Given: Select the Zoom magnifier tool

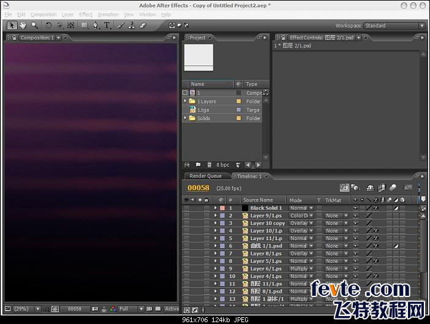Looking at the screenshot, I should pos(34,26).
